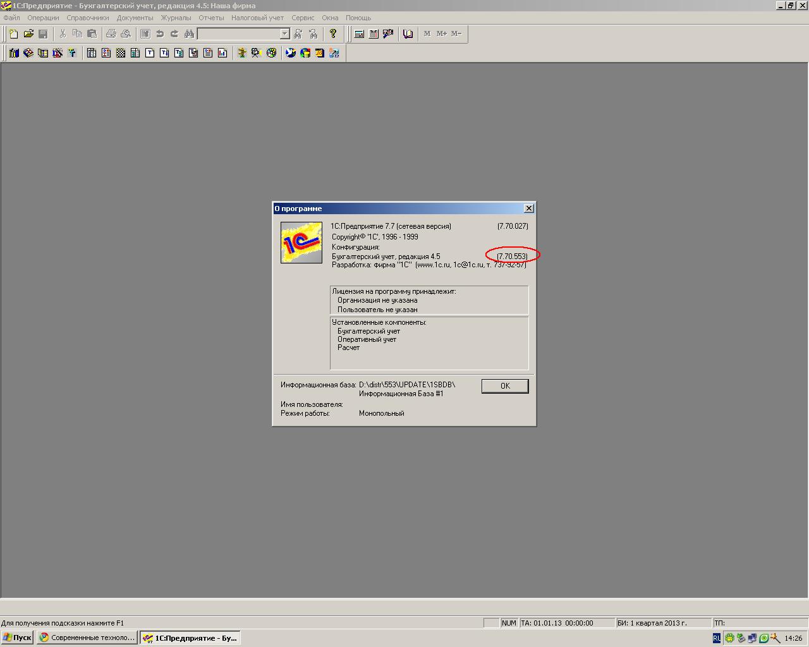Open the Calculator toolbar icon
Screen dimensions: 809x647
click(359, 34)
